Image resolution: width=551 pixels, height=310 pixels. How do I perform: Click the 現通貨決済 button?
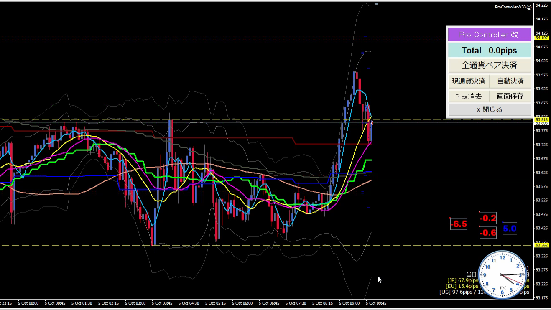[x=469, y=81]
